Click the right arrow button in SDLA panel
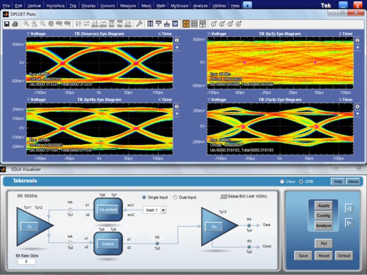This screenshot has width=367, height=275. point(349,223)
